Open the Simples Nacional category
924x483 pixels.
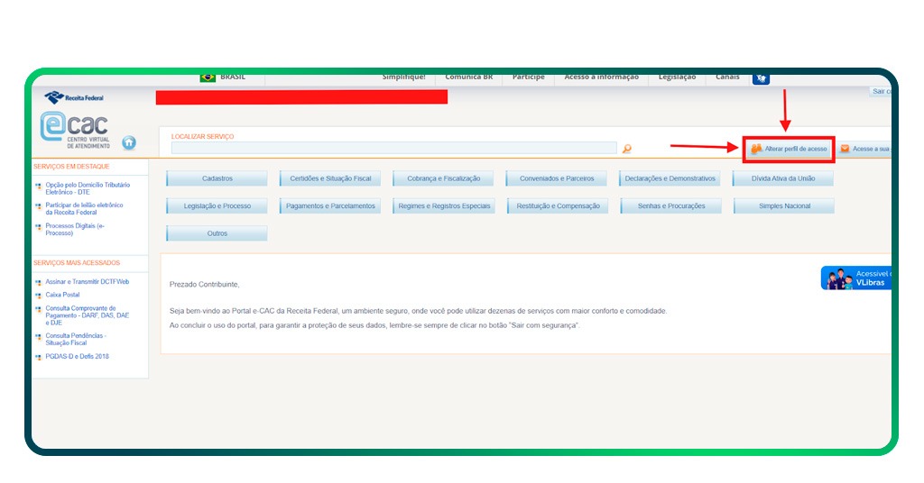click(x=784, y=206)
